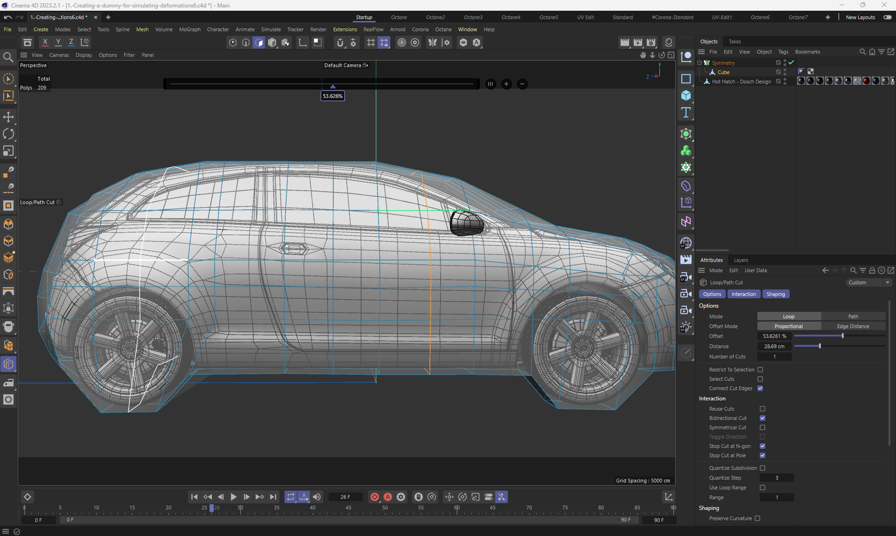The width and height of the screenshot is (896, 536).
Task: Collapse the Symmetry object tree
Action: [x=700, y=62]
